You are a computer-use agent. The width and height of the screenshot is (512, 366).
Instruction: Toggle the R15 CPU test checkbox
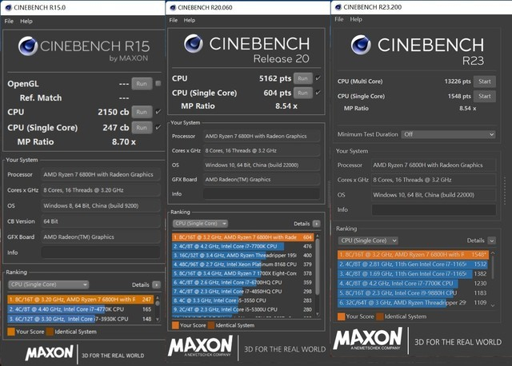tap(157, 112)
